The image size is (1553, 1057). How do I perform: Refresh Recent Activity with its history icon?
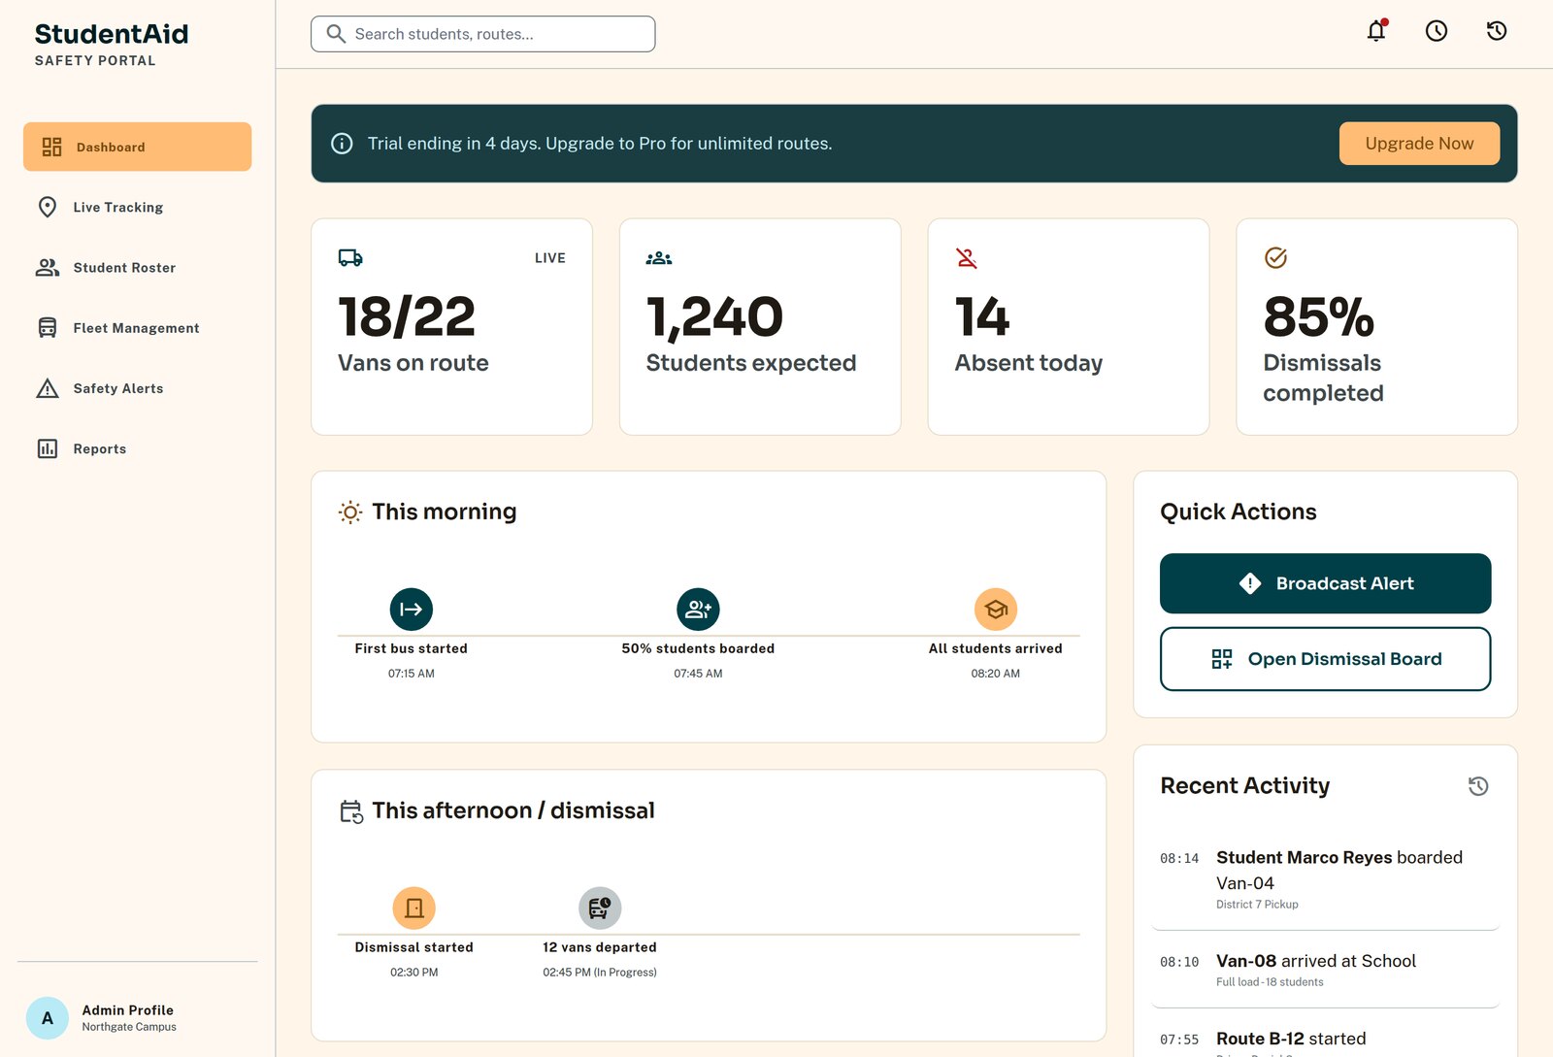pyautogui.click(x=1478, y=786)
